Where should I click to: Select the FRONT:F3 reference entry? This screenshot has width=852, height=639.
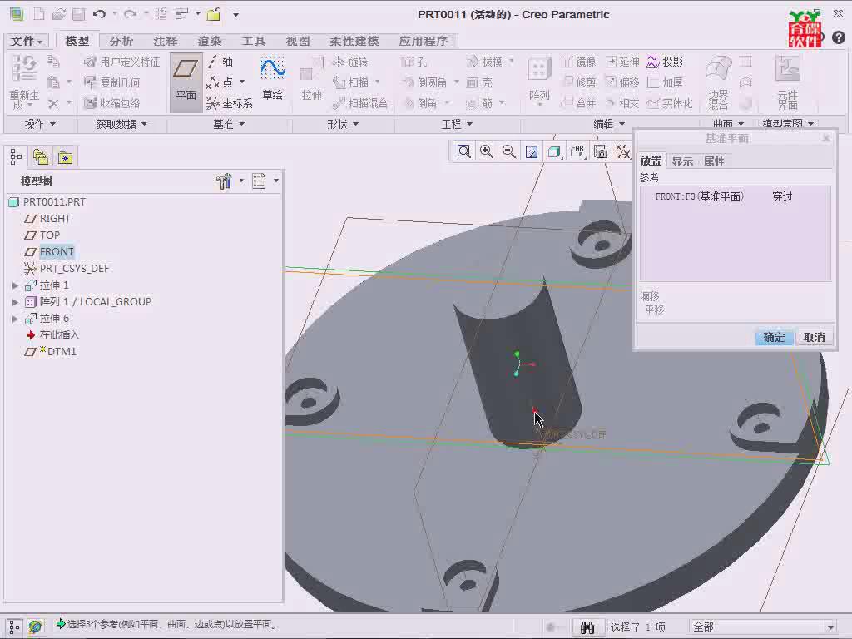tap(699, 196)
